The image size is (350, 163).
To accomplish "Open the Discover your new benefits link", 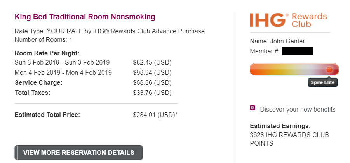I will (x=298, y=109).
